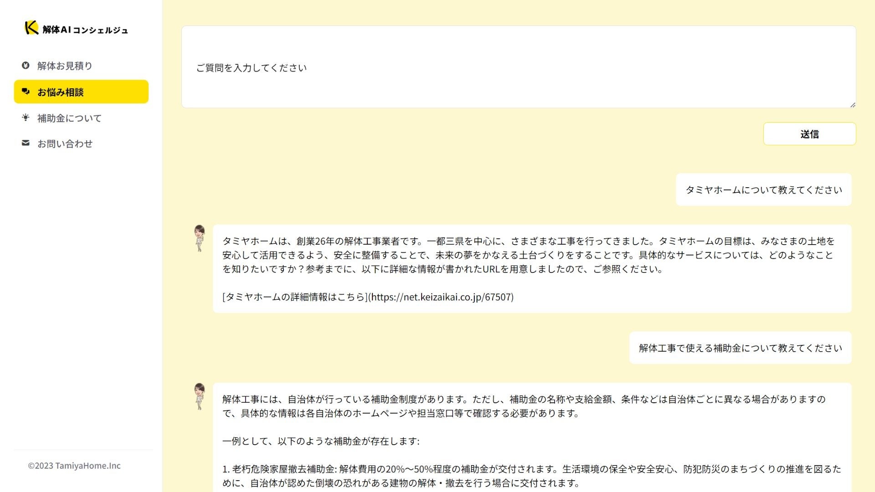Click the envelope icon beside お問い合わせ
The width and height of the screenshot is (875, 492).
(x=26, y=143)
